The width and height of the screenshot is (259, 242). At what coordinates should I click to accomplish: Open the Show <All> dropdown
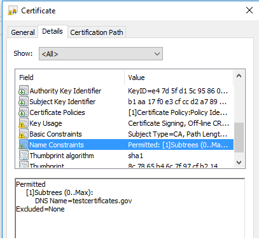point(101,54)
